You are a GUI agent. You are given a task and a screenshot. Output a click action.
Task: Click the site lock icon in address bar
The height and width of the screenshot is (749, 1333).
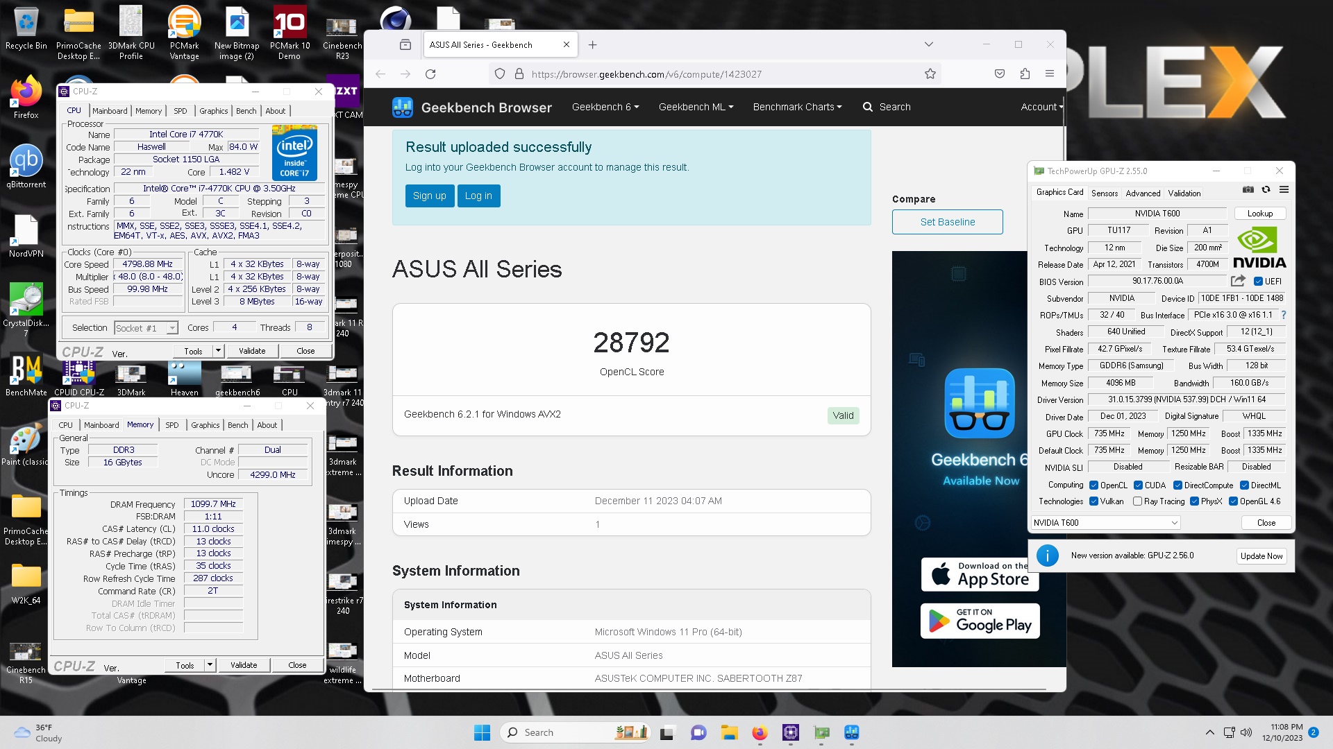point(519,74)
